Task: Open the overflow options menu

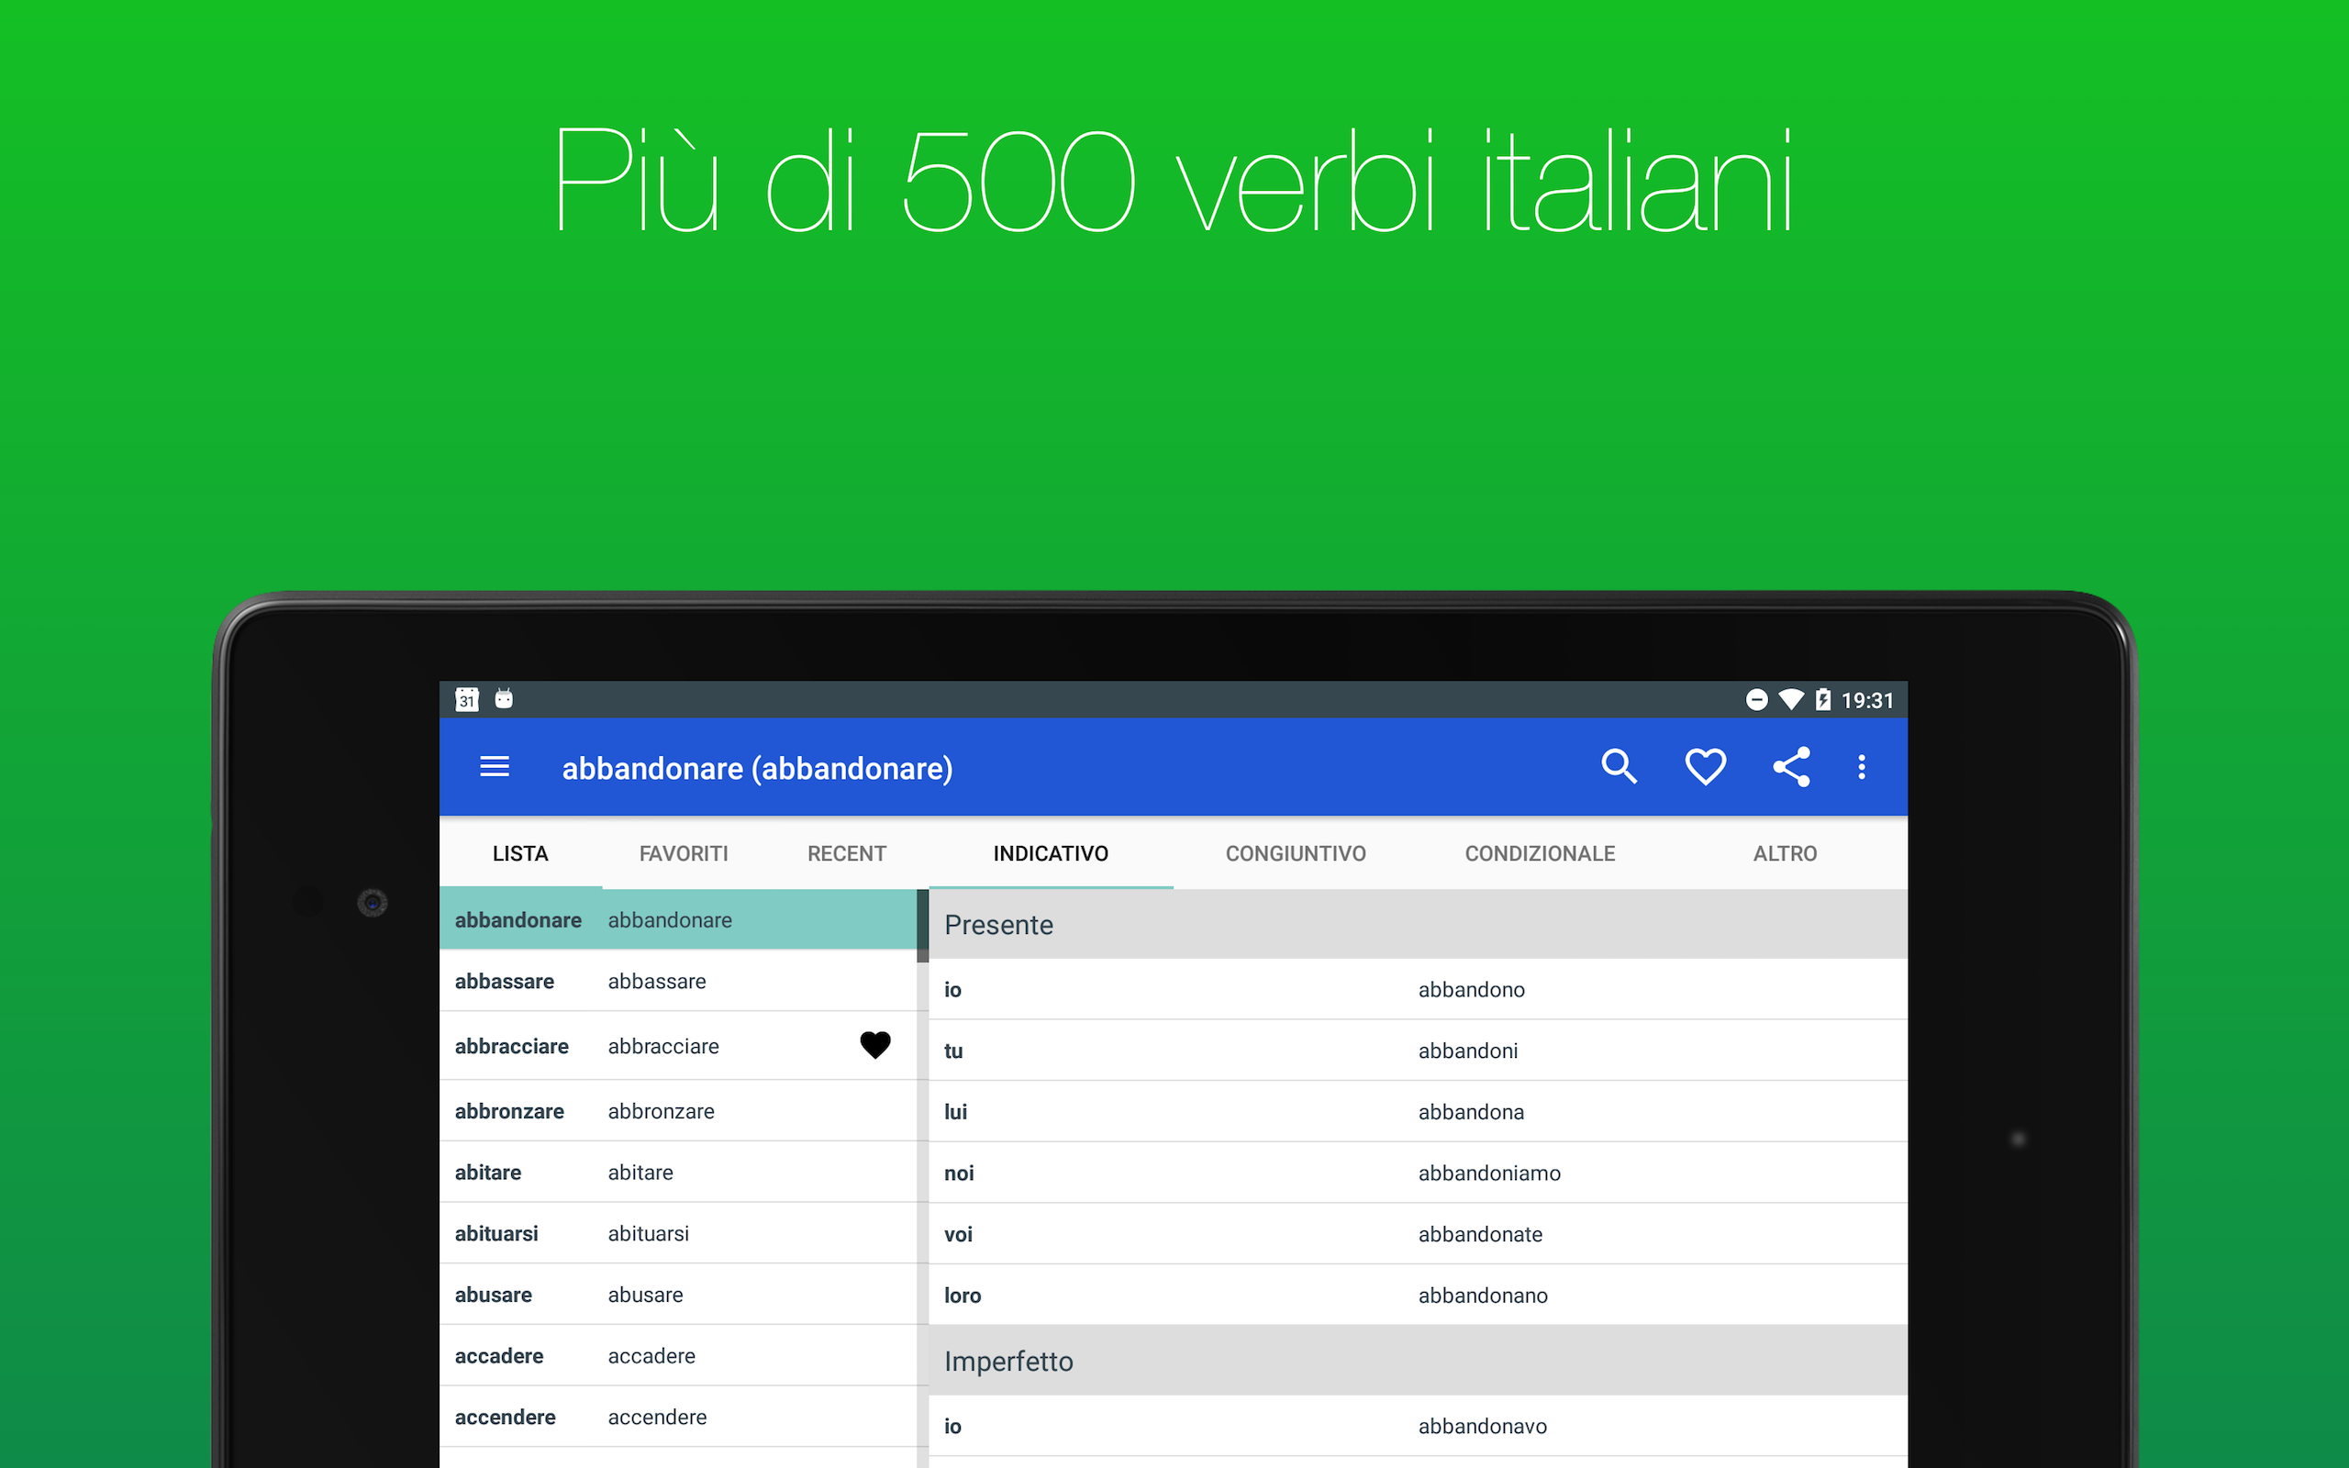Action: coord(1862,767)
